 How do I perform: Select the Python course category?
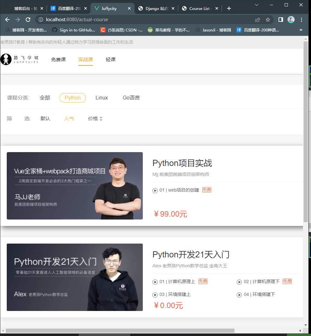tap(73, 98)
